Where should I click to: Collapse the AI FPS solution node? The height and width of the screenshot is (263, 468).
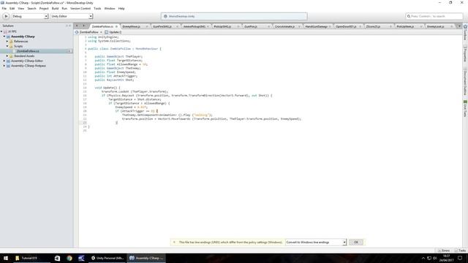(x=1, y=31)
